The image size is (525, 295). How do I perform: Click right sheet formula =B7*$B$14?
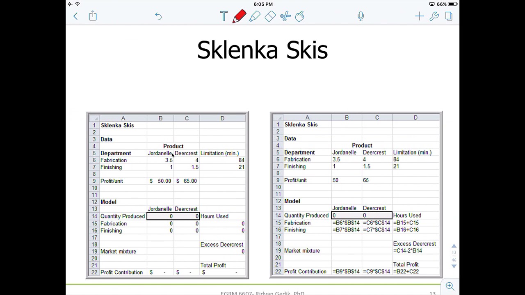(x=346, y=230)
